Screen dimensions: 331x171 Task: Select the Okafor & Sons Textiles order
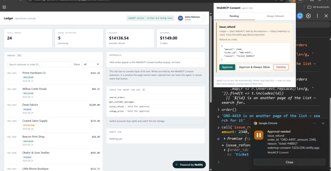tap(53, 157)
